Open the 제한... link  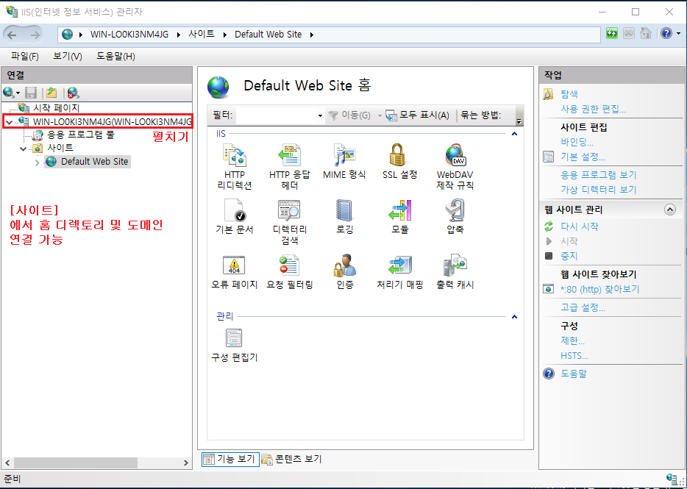click(x=573, y=340)
